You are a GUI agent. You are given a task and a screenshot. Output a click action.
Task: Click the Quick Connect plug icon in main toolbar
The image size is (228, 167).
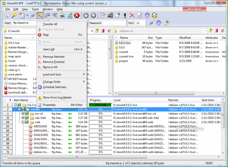(x=33, y=15)
